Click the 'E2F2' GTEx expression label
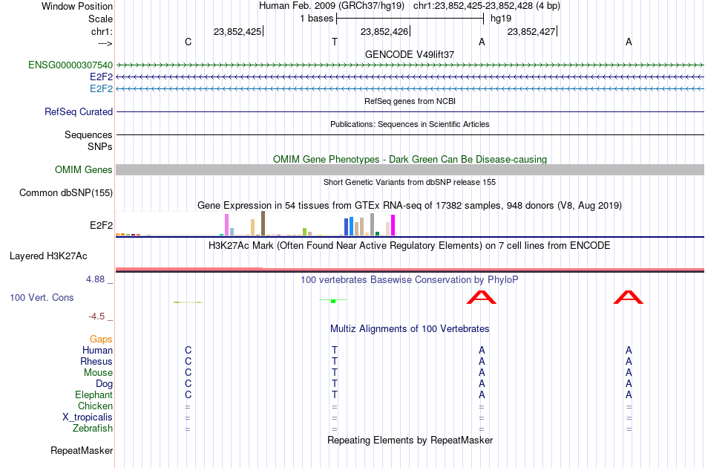The image size is (705, 468). (101, 225)
